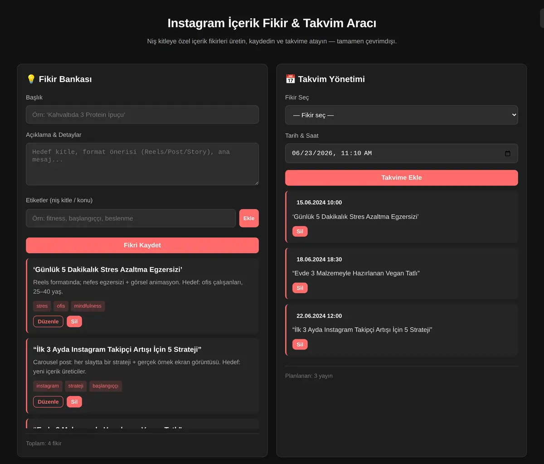The width and height of the screenshot is (544, 464).
Task: Edit the 'İlk 3 Ayda Instagram' idea
Action: click(48, 402)
